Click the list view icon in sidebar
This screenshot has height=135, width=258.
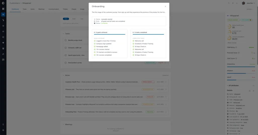(x=3, y=26)
